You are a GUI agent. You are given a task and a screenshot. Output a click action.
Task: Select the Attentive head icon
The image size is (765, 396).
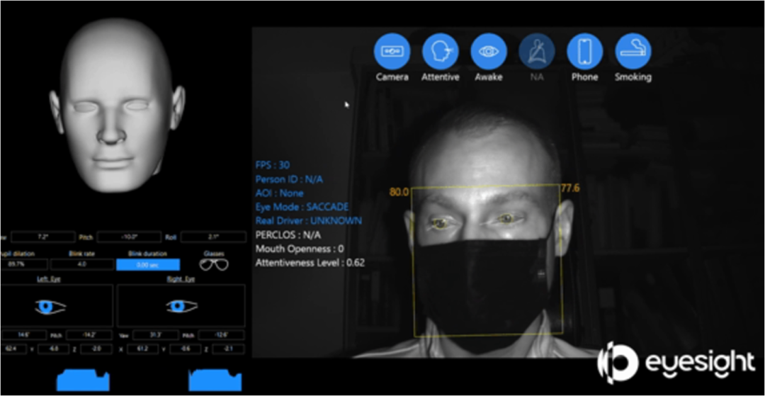coord(440,51)
